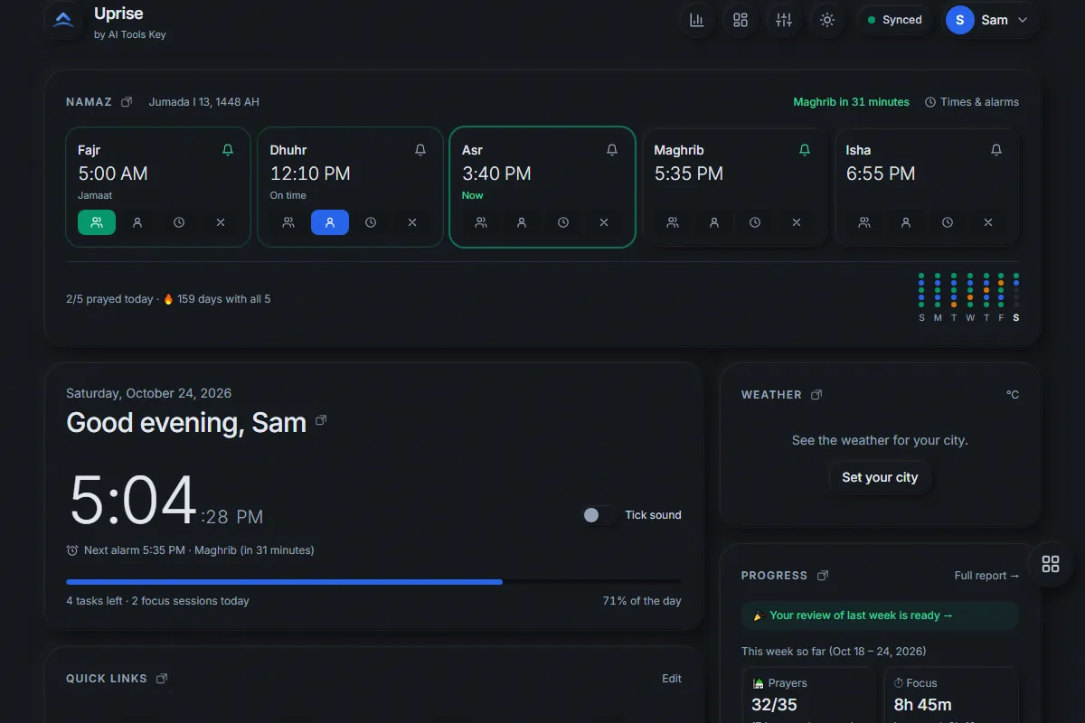Viewport: 1085px width, 723px height.
Task: Click the Uprise logo icon
Action: coord(63,21)
